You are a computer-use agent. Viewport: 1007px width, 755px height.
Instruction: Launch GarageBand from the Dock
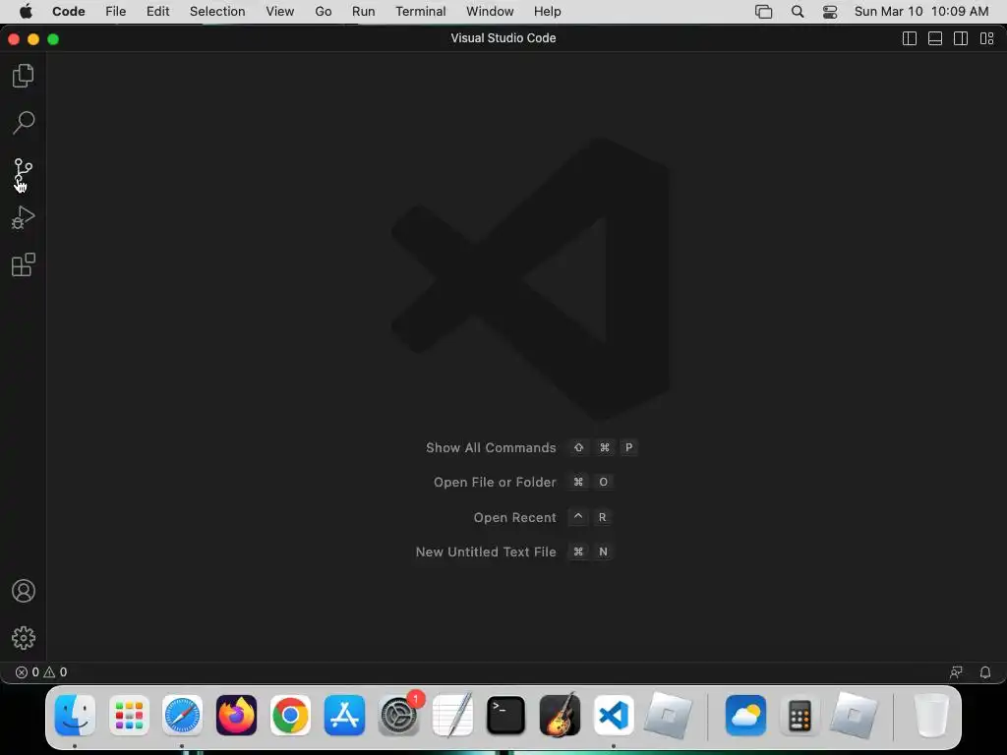[560, 716]
